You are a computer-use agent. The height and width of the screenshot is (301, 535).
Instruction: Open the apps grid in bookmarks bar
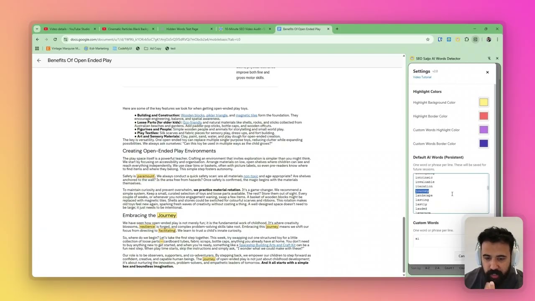pos(37,48)
